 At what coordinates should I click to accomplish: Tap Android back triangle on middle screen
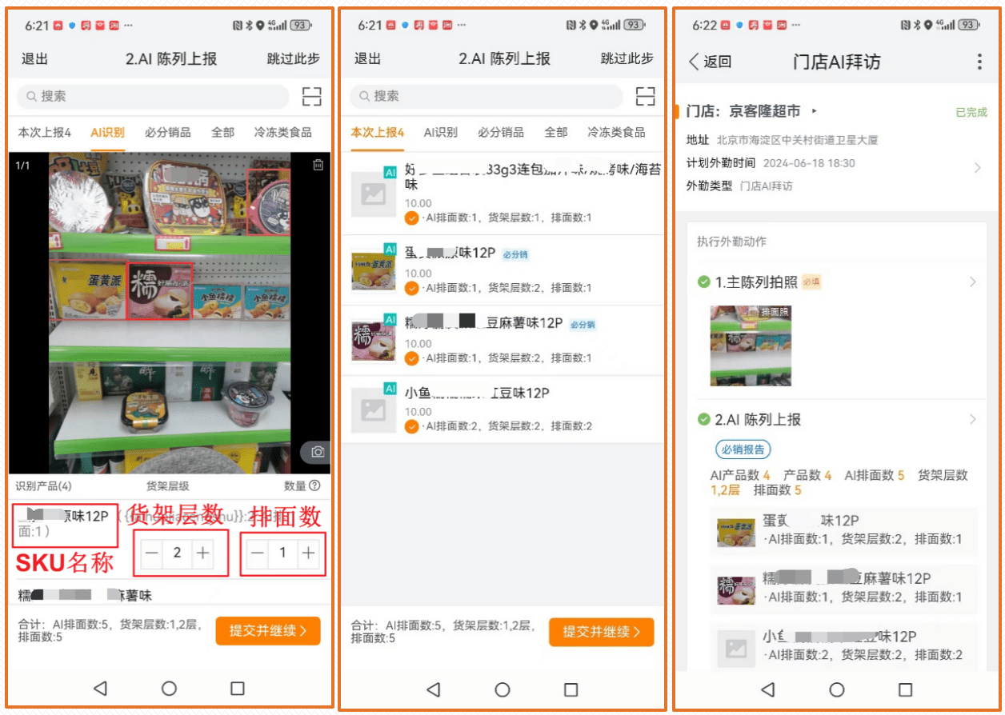(x=433, y=689)
